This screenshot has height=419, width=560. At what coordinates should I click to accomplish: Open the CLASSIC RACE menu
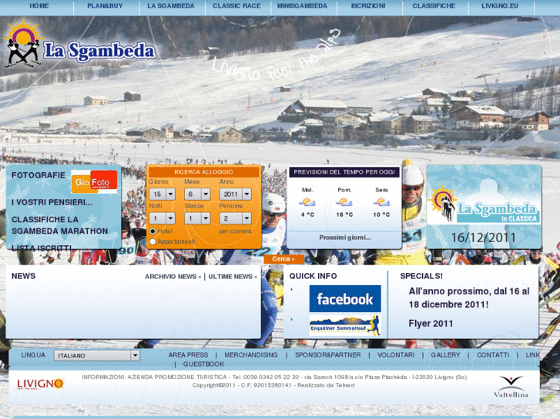[236, 6]
